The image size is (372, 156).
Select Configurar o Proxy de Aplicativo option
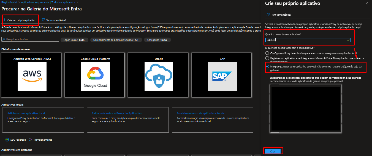tap(267, 53)
